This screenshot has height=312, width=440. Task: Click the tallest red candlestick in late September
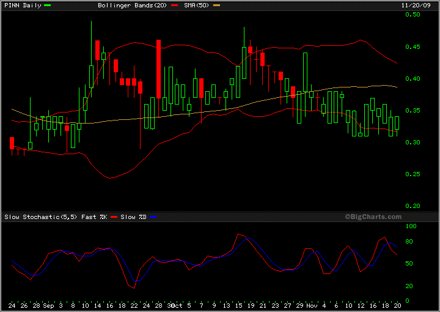pyautogui.click(x=158, y=69)
